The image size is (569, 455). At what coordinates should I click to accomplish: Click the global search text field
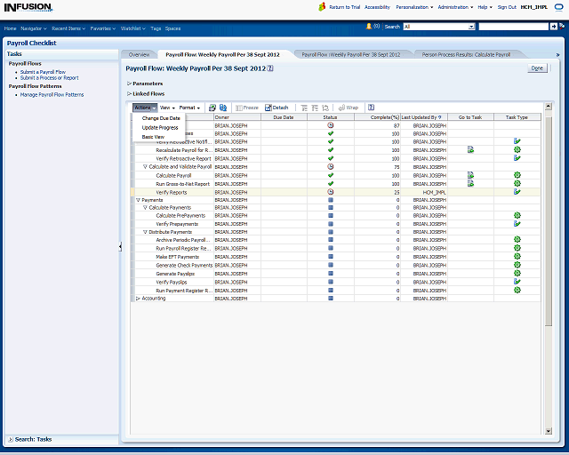[x=513, y=27]
